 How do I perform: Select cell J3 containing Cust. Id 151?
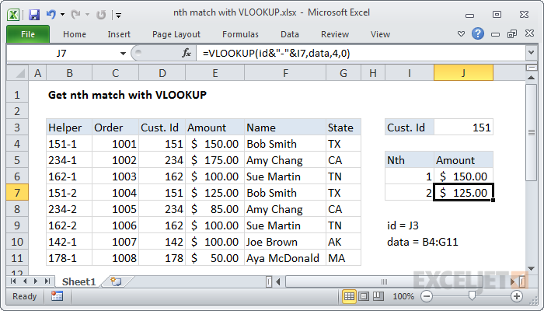(463, 128)
